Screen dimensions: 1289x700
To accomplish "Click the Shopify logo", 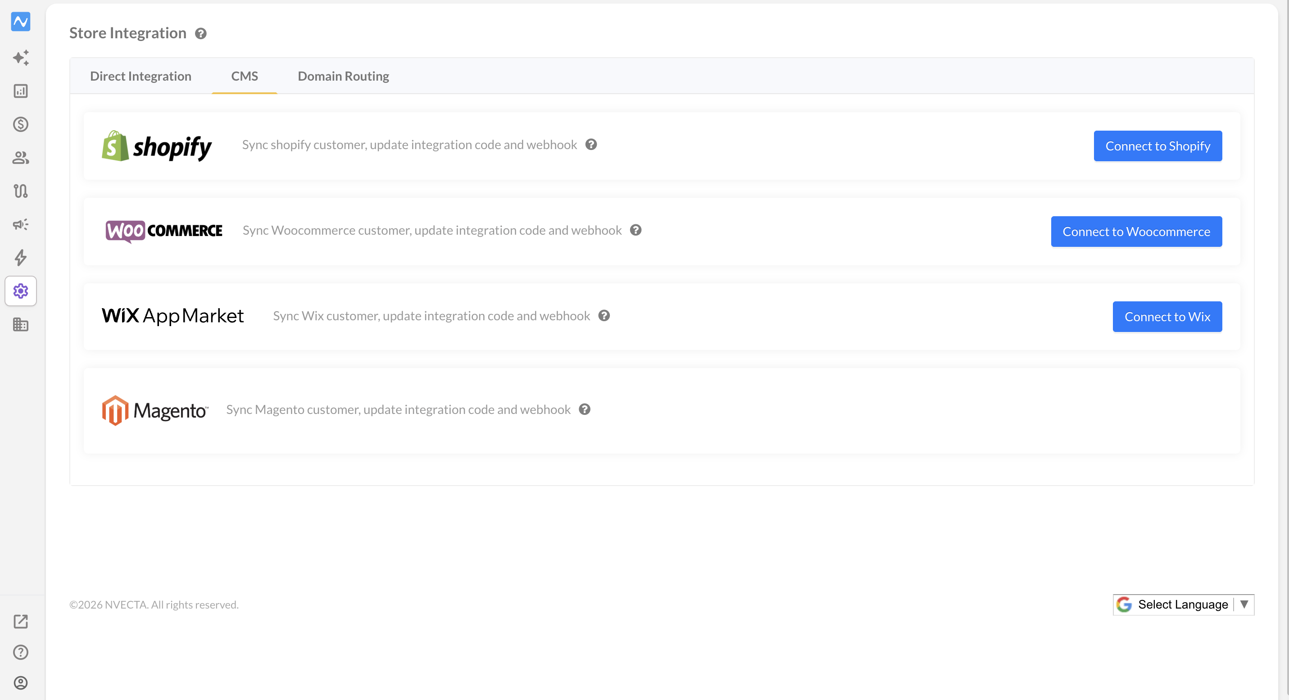I will (x=157, y=146).
